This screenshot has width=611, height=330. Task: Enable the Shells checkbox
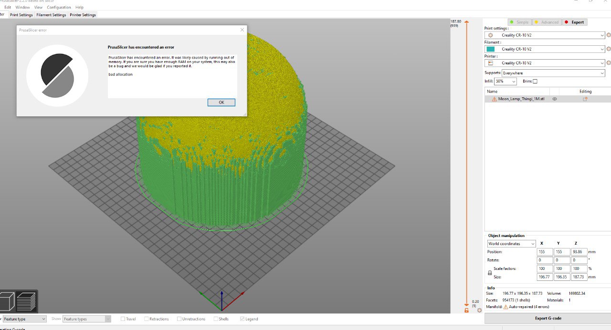(x=216, y=319)
